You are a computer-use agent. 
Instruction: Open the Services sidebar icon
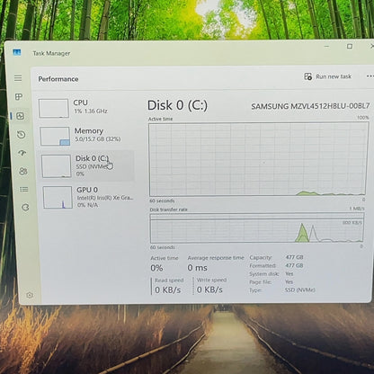point(25,208)
